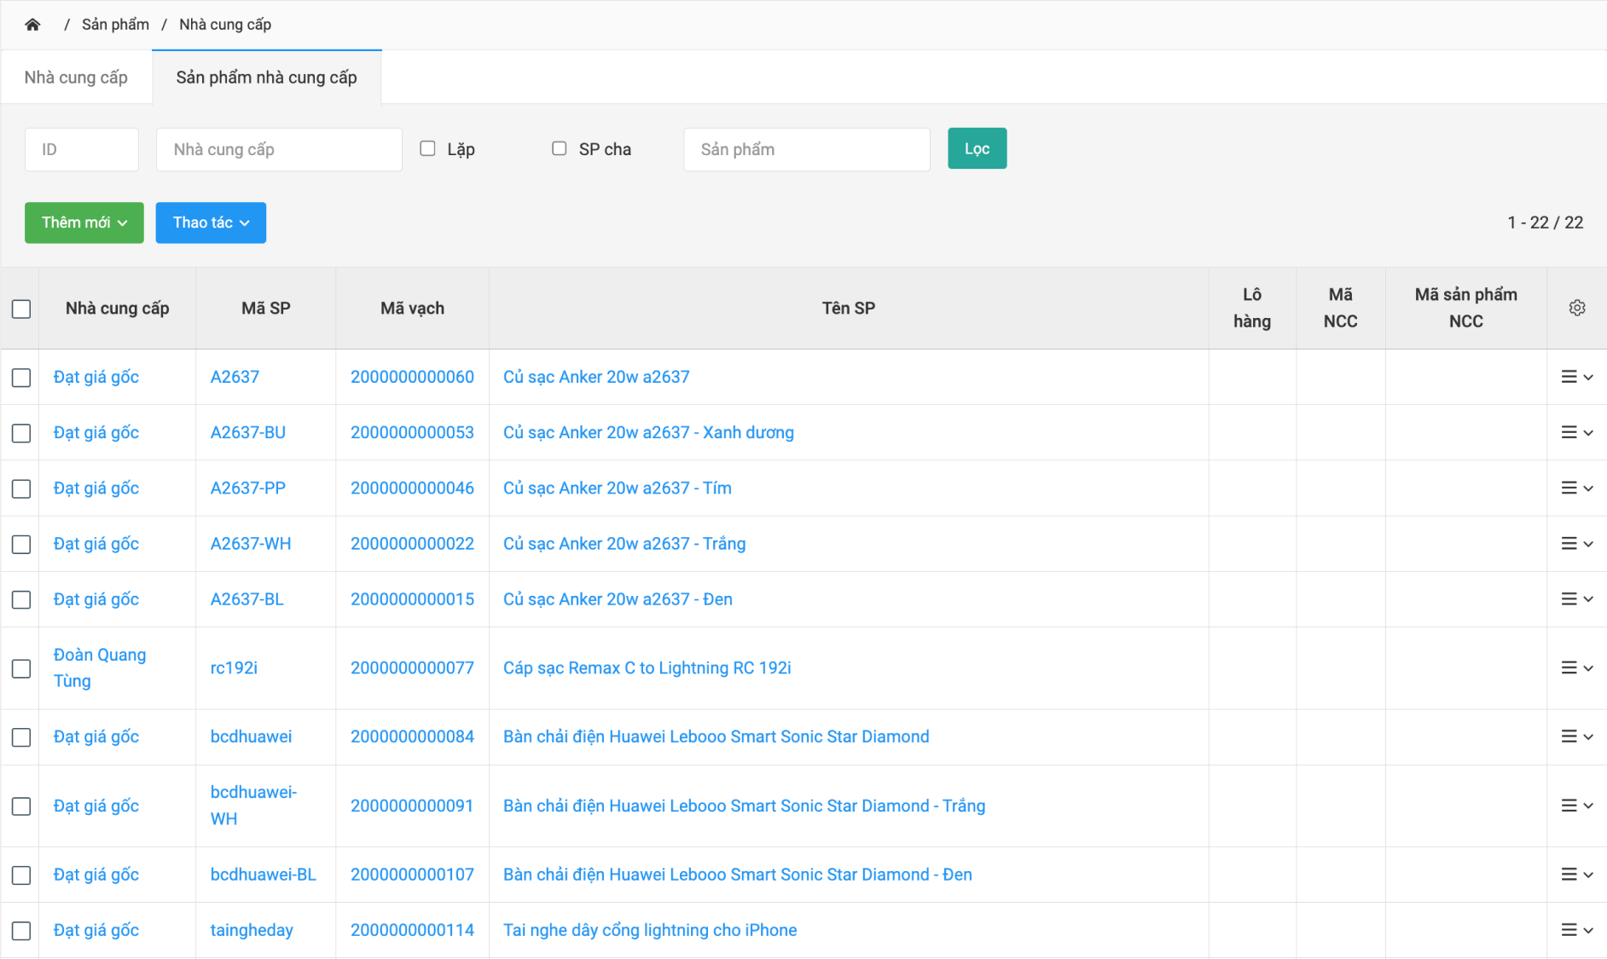Click the Sản phẩm search field
The height and width of the screenshot is (959, 1607).
click(x=806, y=149)
